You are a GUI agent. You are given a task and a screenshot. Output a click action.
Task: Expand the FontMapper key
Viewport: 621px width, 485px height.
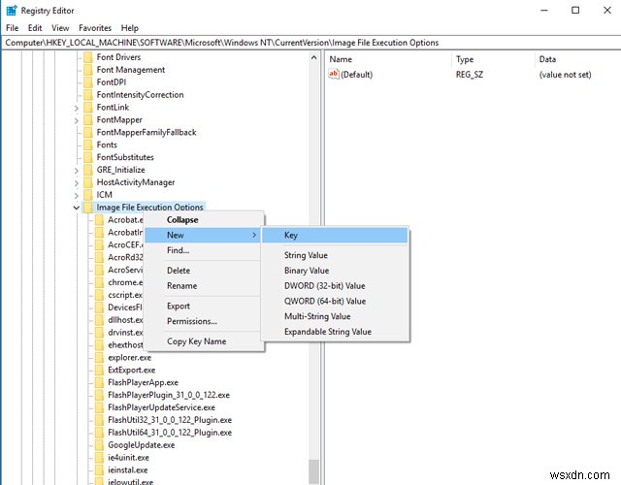77,120
